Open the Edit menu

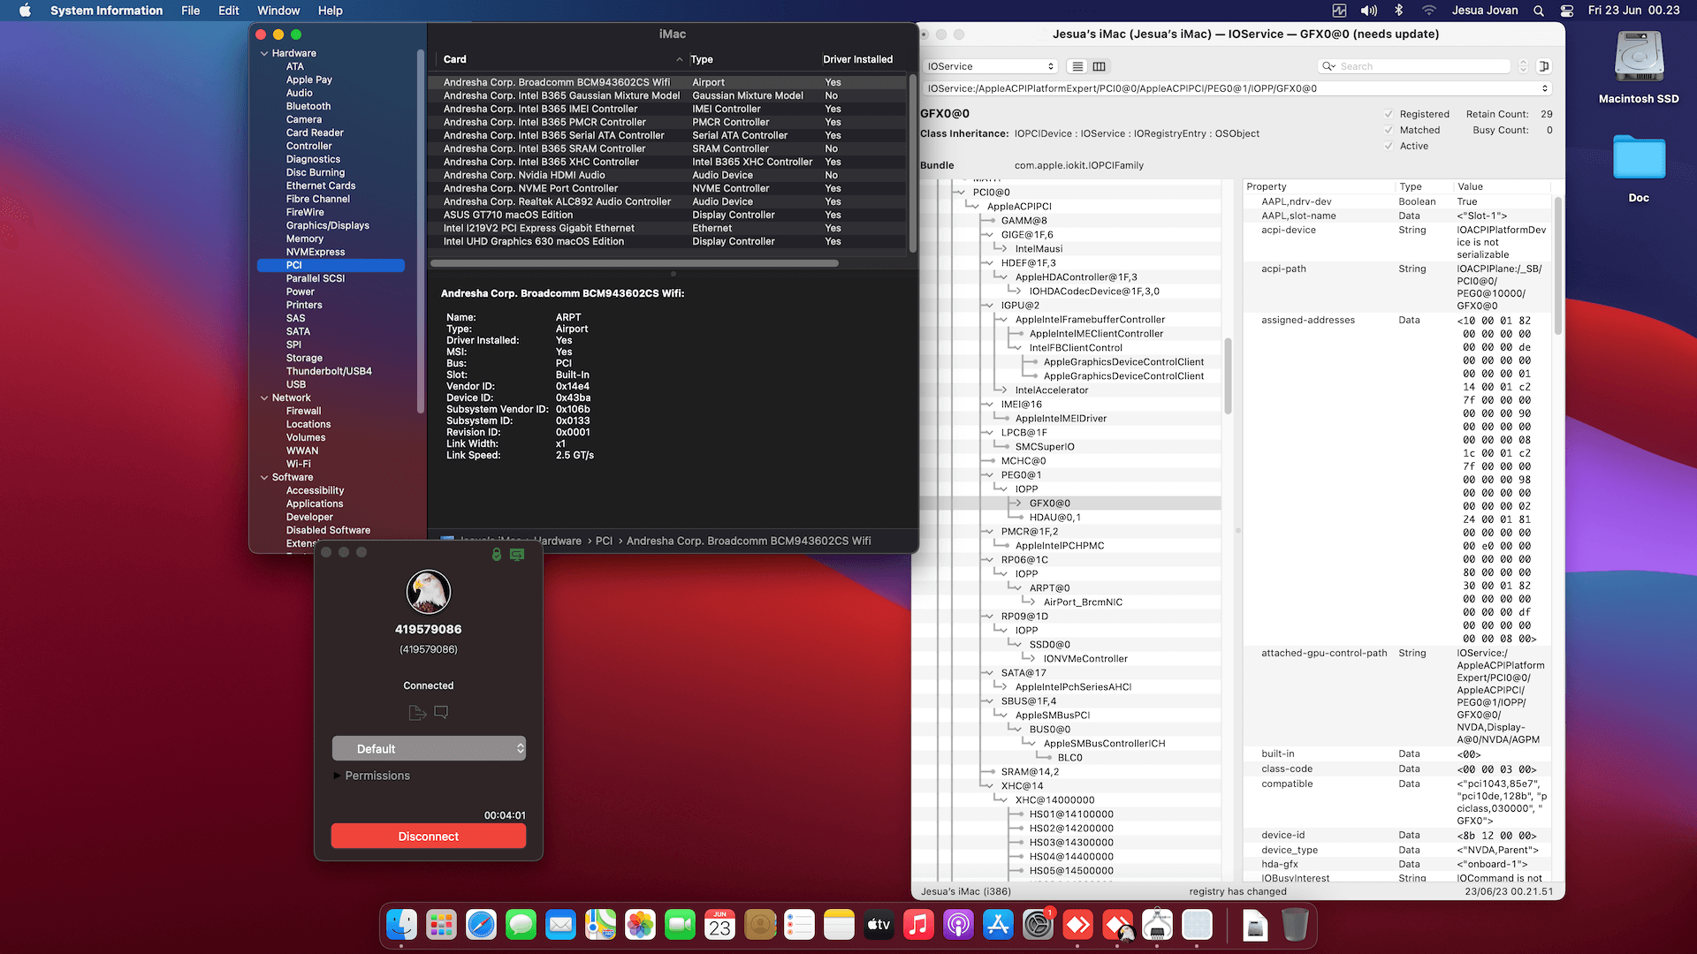[x=229, y=11]
